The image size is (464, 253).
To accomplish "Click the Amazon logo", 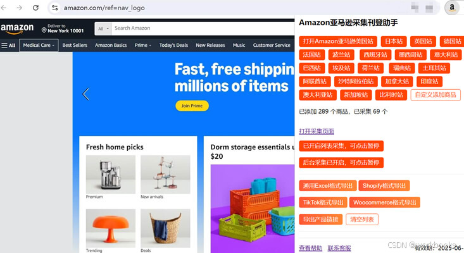I will pos(17,28).
